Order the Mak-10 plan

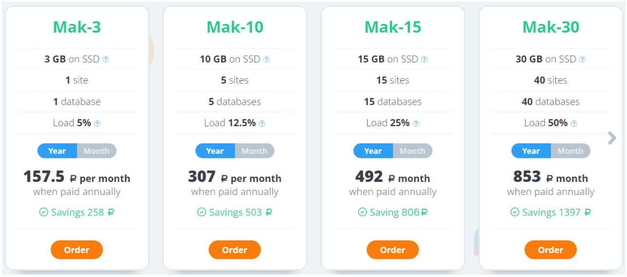(235, 250)
